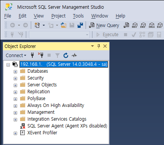Open the Edit menu
Screen dimensions: 164x145
[22, 16]
